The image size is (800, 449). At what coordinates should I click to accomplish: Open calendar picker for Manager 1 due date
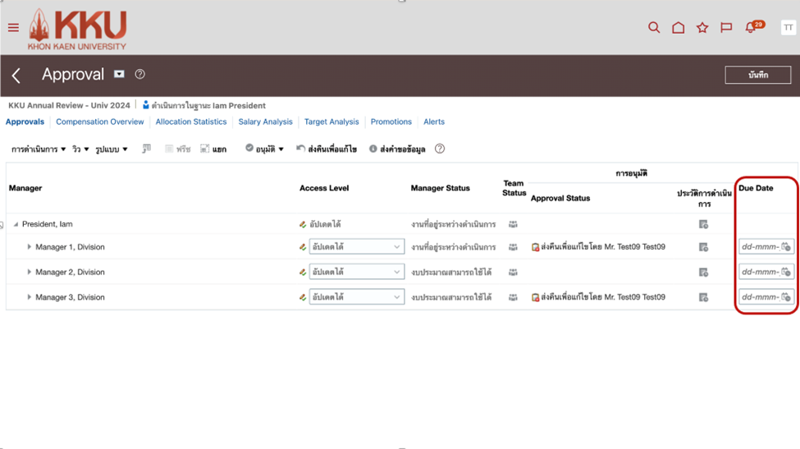786,247
